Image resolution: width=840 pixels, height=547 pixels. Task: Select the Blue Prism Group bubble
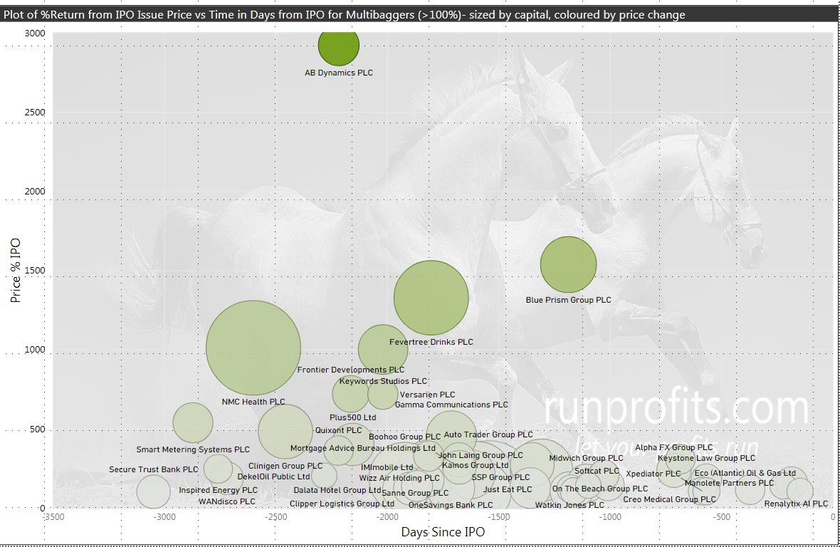(x=568, y=265)
